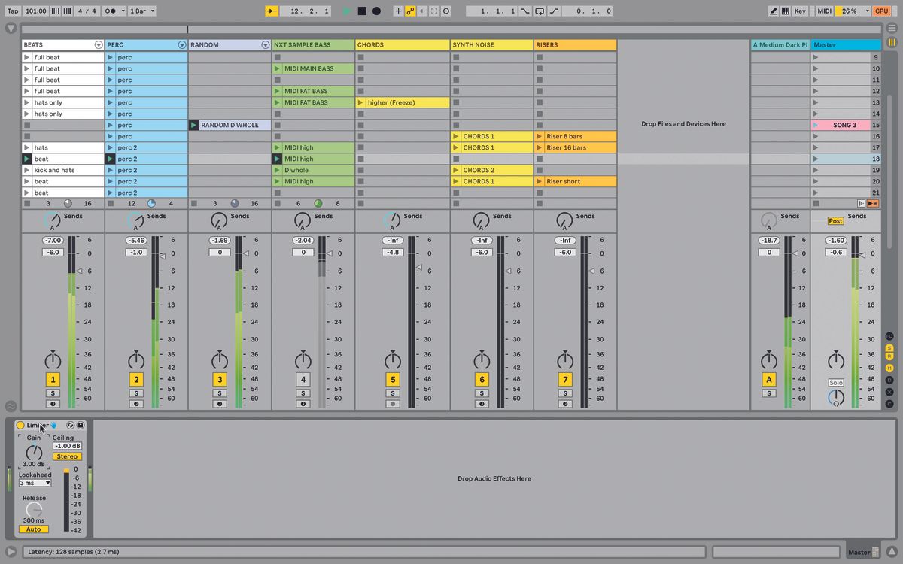Click the Stereo button in the Limiter device
Screen dimensions: 903x564
pyautogui.click(x=67, y=456)
